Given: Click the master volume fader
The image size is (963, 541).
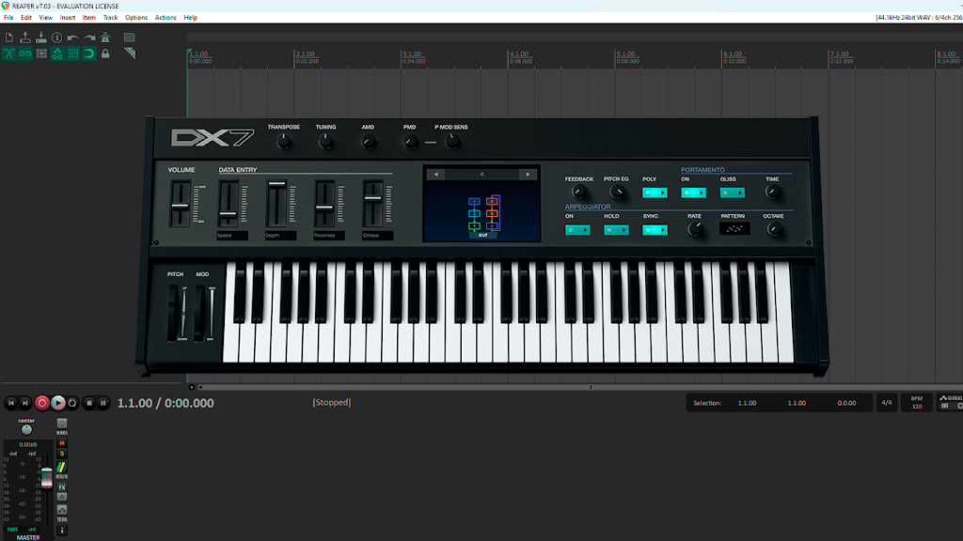Looking at the screenshot, I should [x=47, y=478].
